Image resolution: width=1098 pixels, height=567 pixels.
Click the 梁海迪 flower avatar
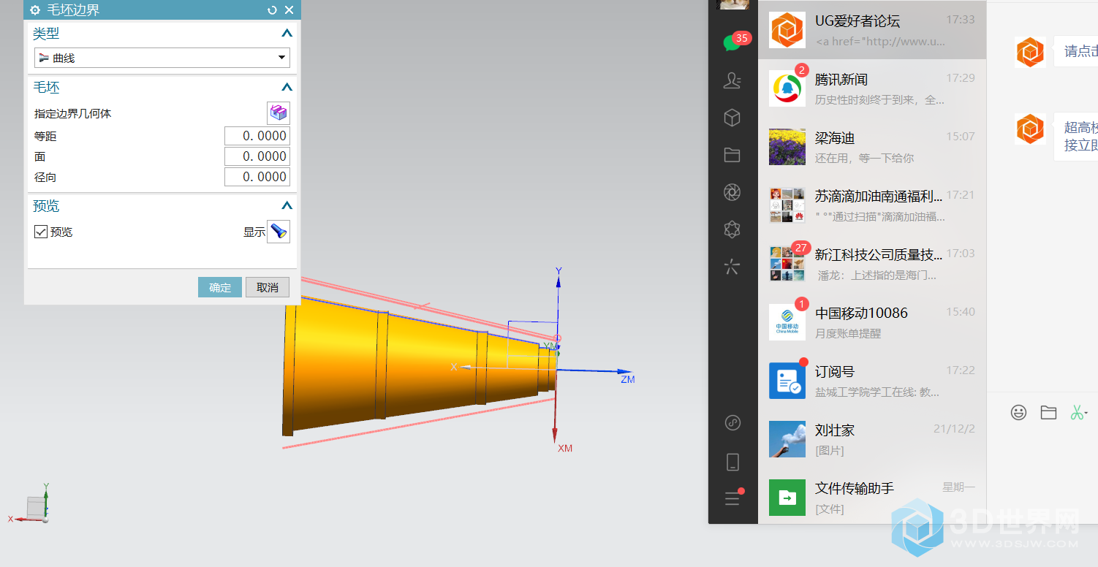click(787, 147)
